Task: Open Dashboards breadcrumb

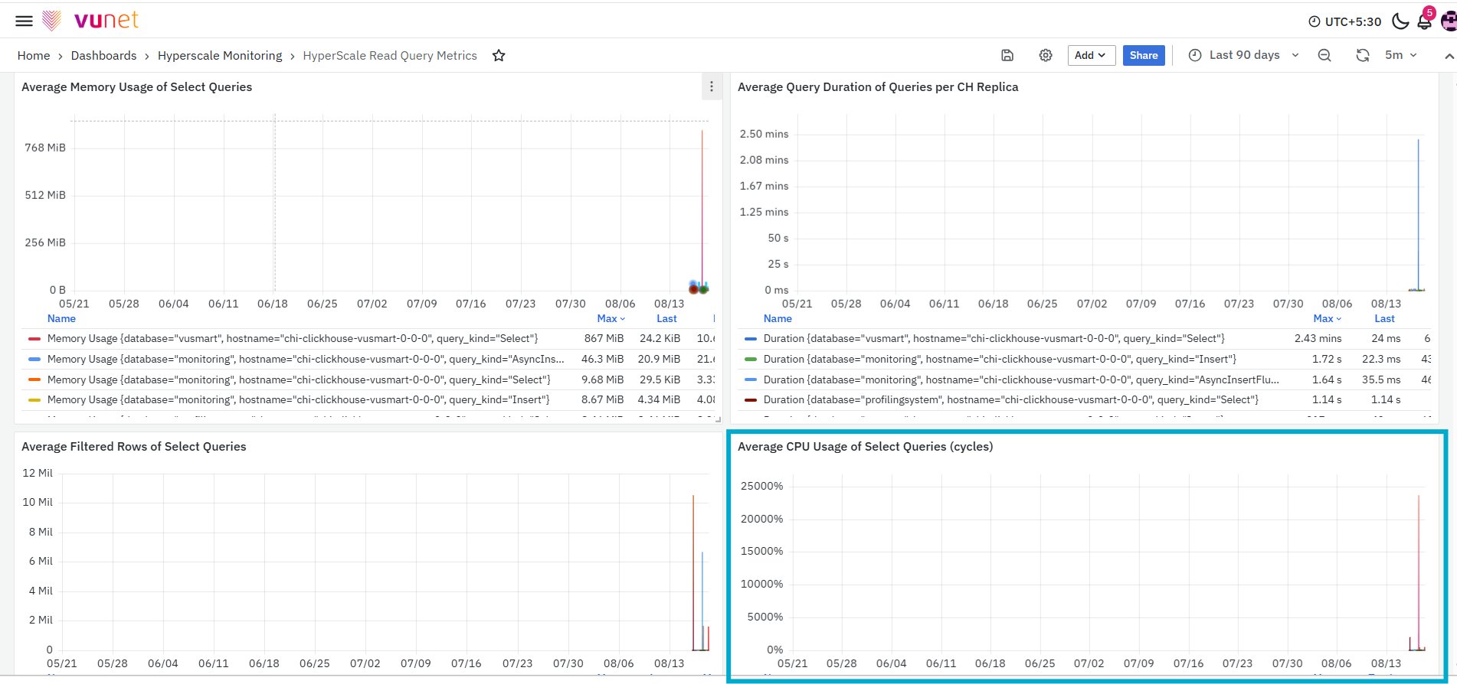Action: [103, 55]
